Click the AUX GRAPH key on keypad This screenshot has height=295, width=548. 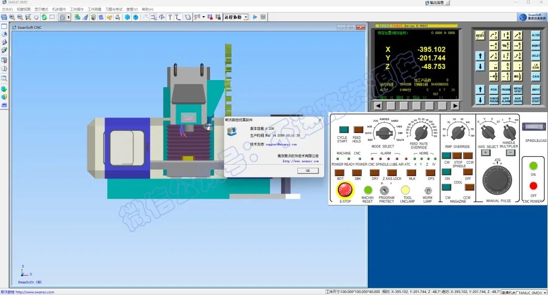[x=518, y=100]
